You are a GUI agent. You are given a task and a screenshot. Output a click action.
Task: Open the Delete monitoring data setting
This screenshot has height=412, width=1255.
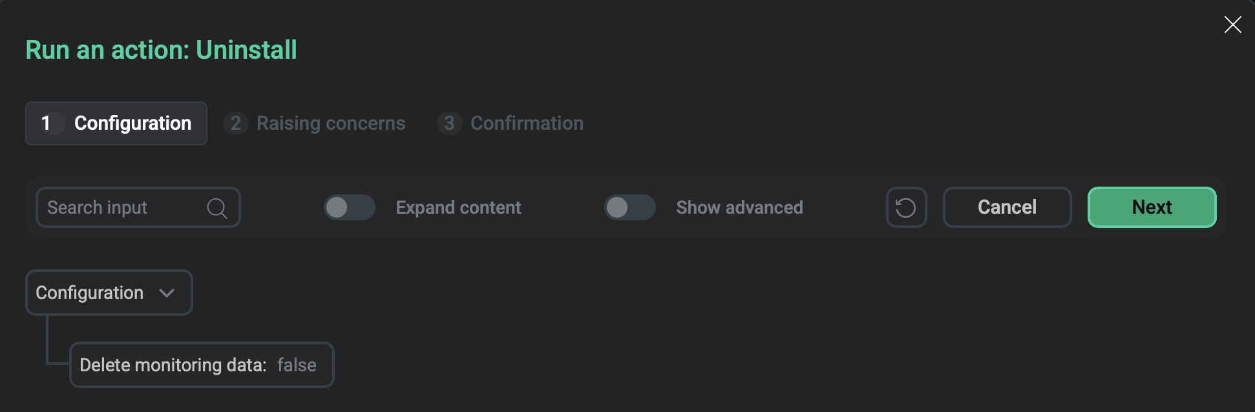click(173, 365)
